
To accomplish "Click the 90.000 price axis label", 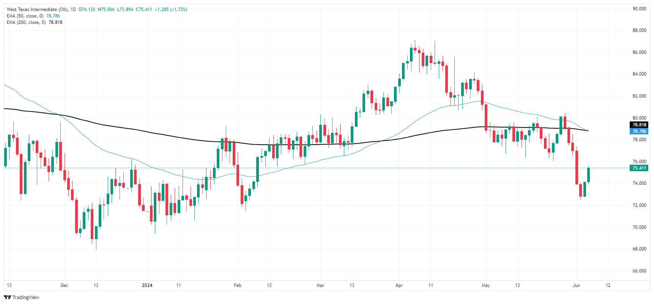I will tap(639, 9).
